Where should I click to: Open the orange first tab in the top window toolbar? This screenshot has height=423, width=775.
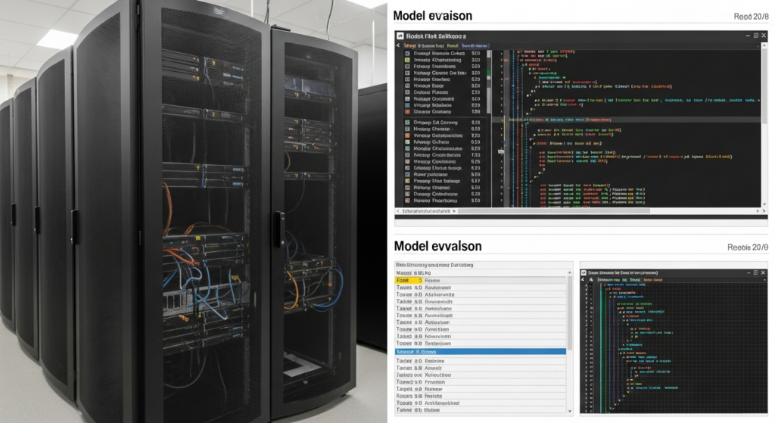coord(409,45)
